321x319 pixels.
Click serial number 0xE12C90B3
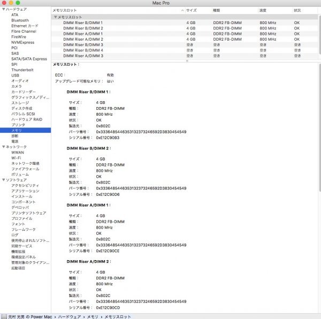point(108,138)
